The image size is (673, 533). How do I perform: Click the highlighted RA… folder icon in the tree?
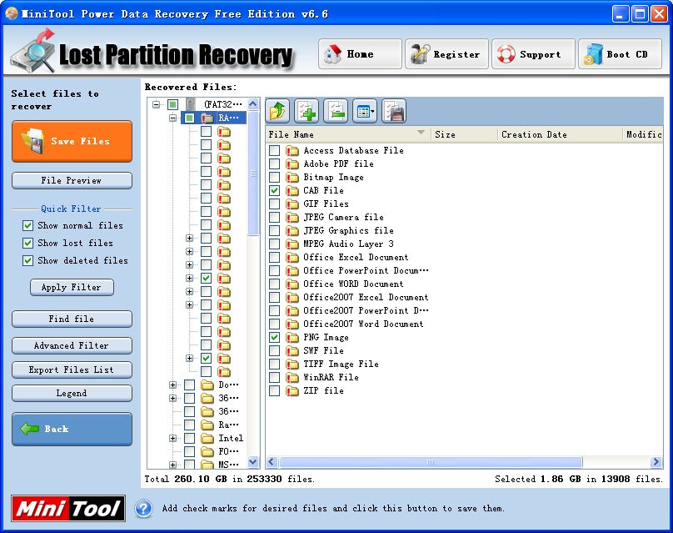pyautogui.click(x=207, y=118)
